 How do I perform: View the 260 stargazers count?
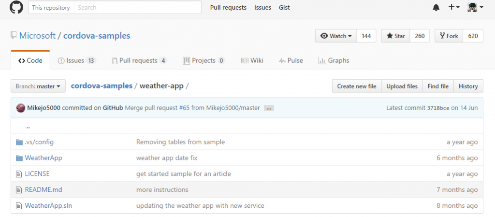[x=420, y=36]
